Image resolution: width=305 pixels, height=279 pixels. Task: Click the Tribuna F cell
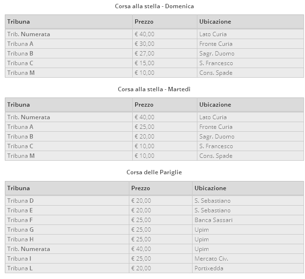click(x=20, y=220)
